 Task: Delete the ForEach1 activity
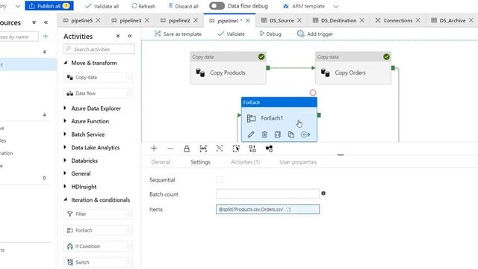click(264, 134)
